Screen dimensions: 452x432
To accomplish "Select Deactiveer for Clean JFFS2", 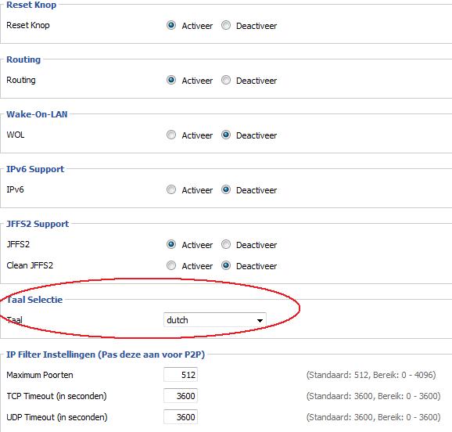I will coord(226,265).
